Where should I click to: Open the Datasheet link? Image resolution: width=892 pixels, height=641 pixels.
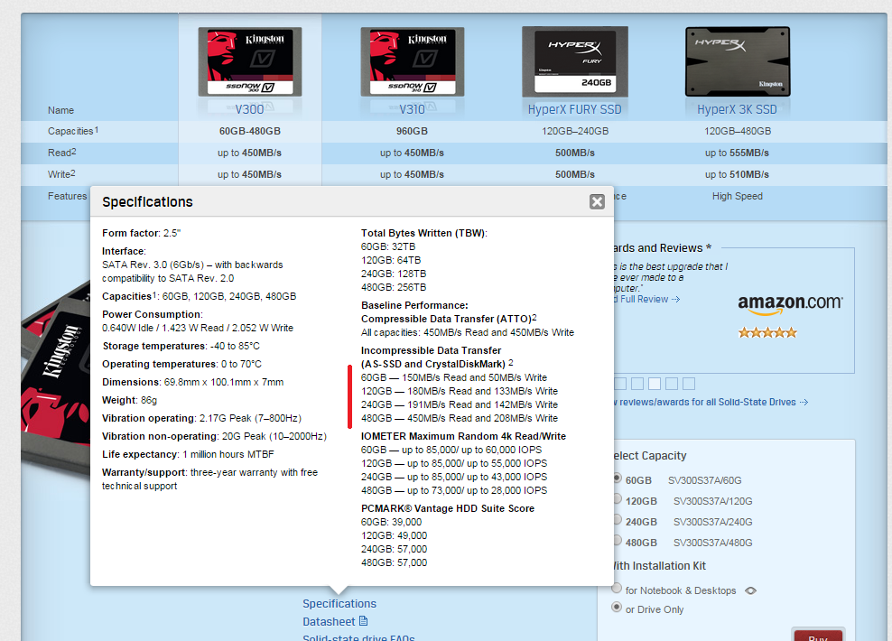[329, 622]
